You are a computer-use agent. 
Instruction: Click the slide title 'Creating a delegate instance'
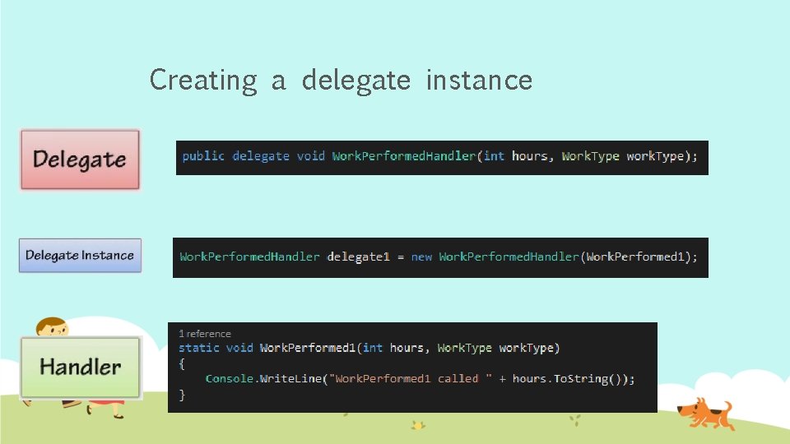click(x=341, y=80)
